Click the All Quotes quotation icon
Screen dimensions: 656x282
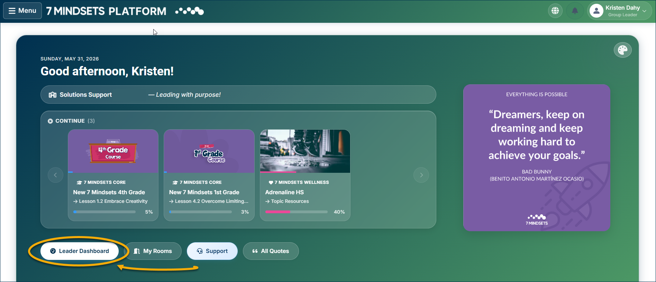[255, 251]
